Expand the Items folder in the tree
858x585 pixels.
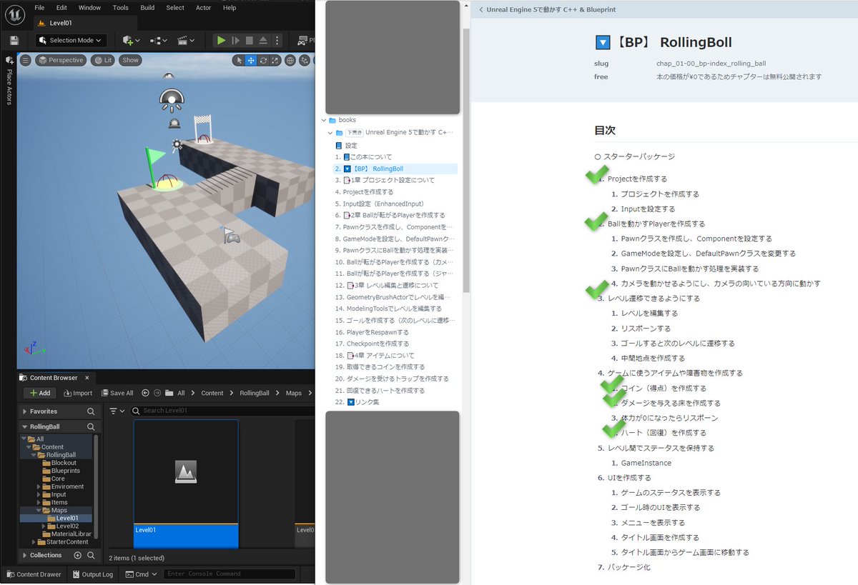[38, 502]
